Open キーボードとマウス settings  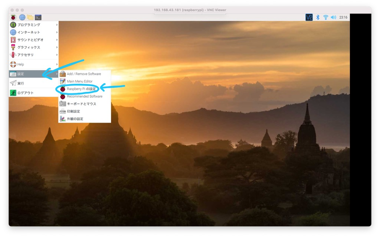coord(81,104)
